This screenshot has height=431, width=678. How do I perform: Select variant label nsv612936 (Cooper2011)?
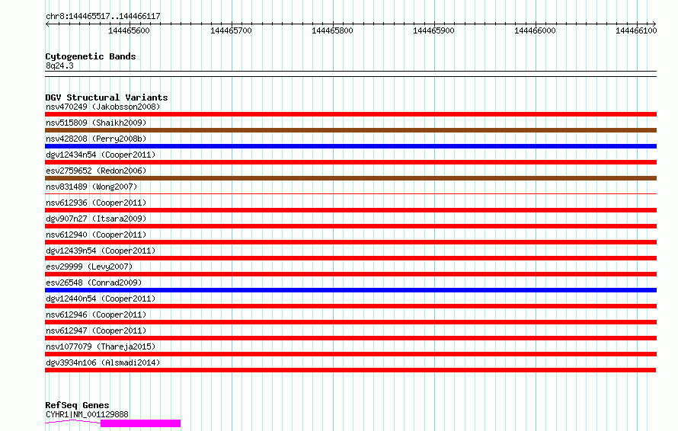[96, 203]
